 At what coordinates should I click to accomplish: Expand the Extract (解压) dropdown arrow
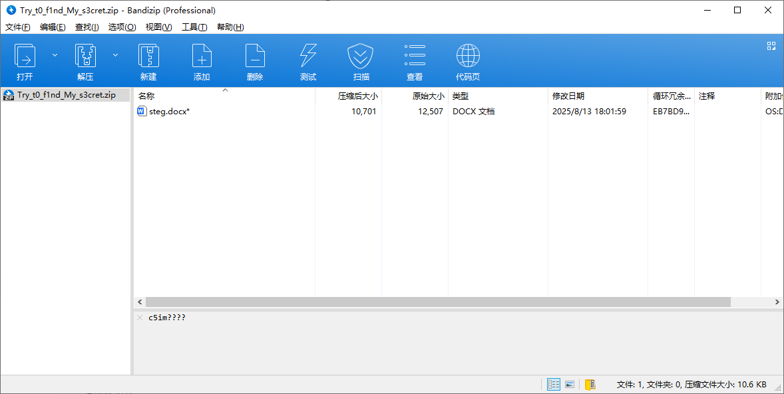[x=116, y=55]
